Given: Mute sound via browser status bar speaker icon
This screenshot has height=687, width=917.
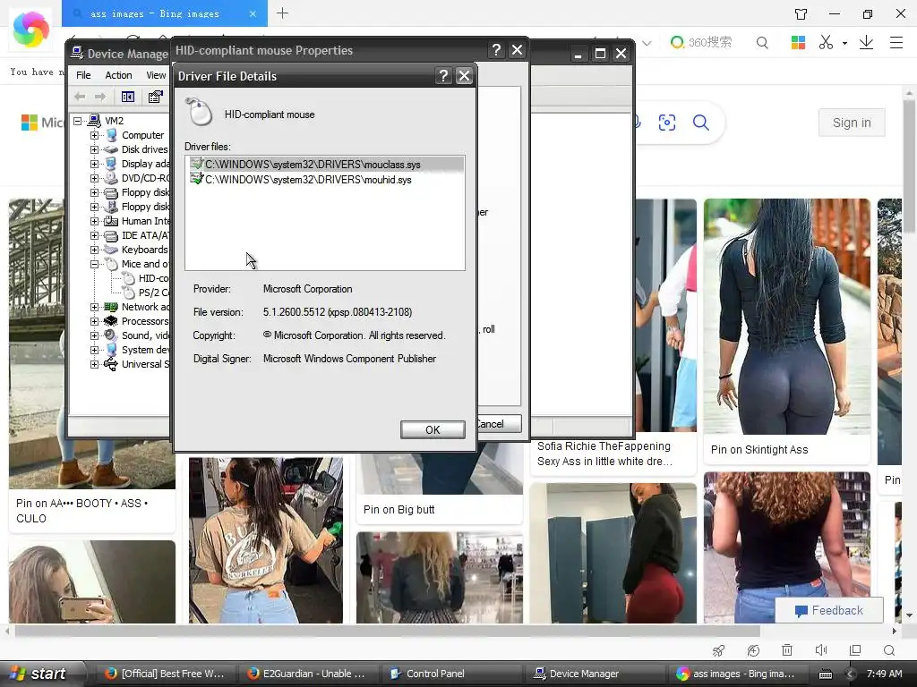Looking at the screenshot, I should tap(821, 650).
